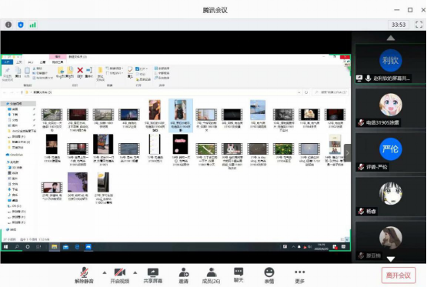The width and height of the screenshot is (427, 287).
Task: Open the emoji reactions (表情) icon
Action: (269, 275)
